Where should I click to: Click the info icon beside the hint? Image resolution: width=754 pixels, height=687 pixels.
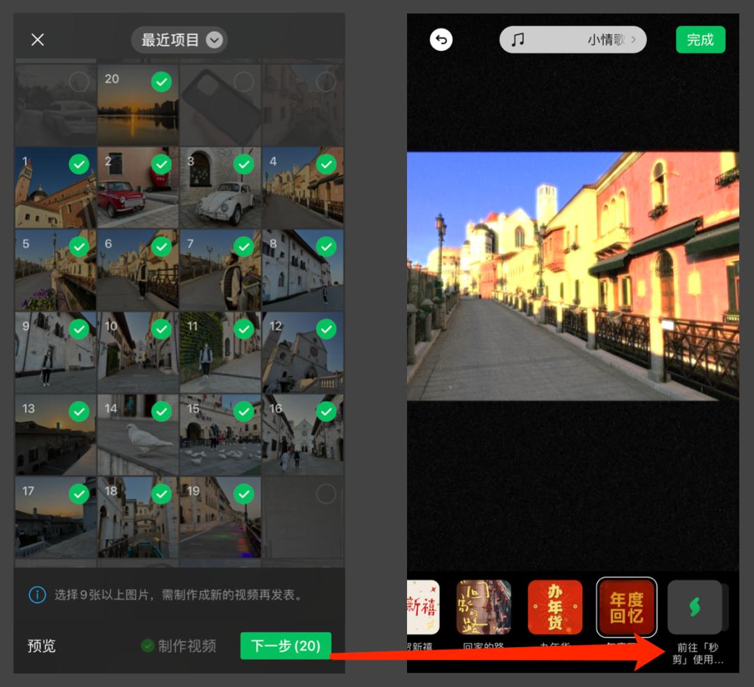click(37, 595)
